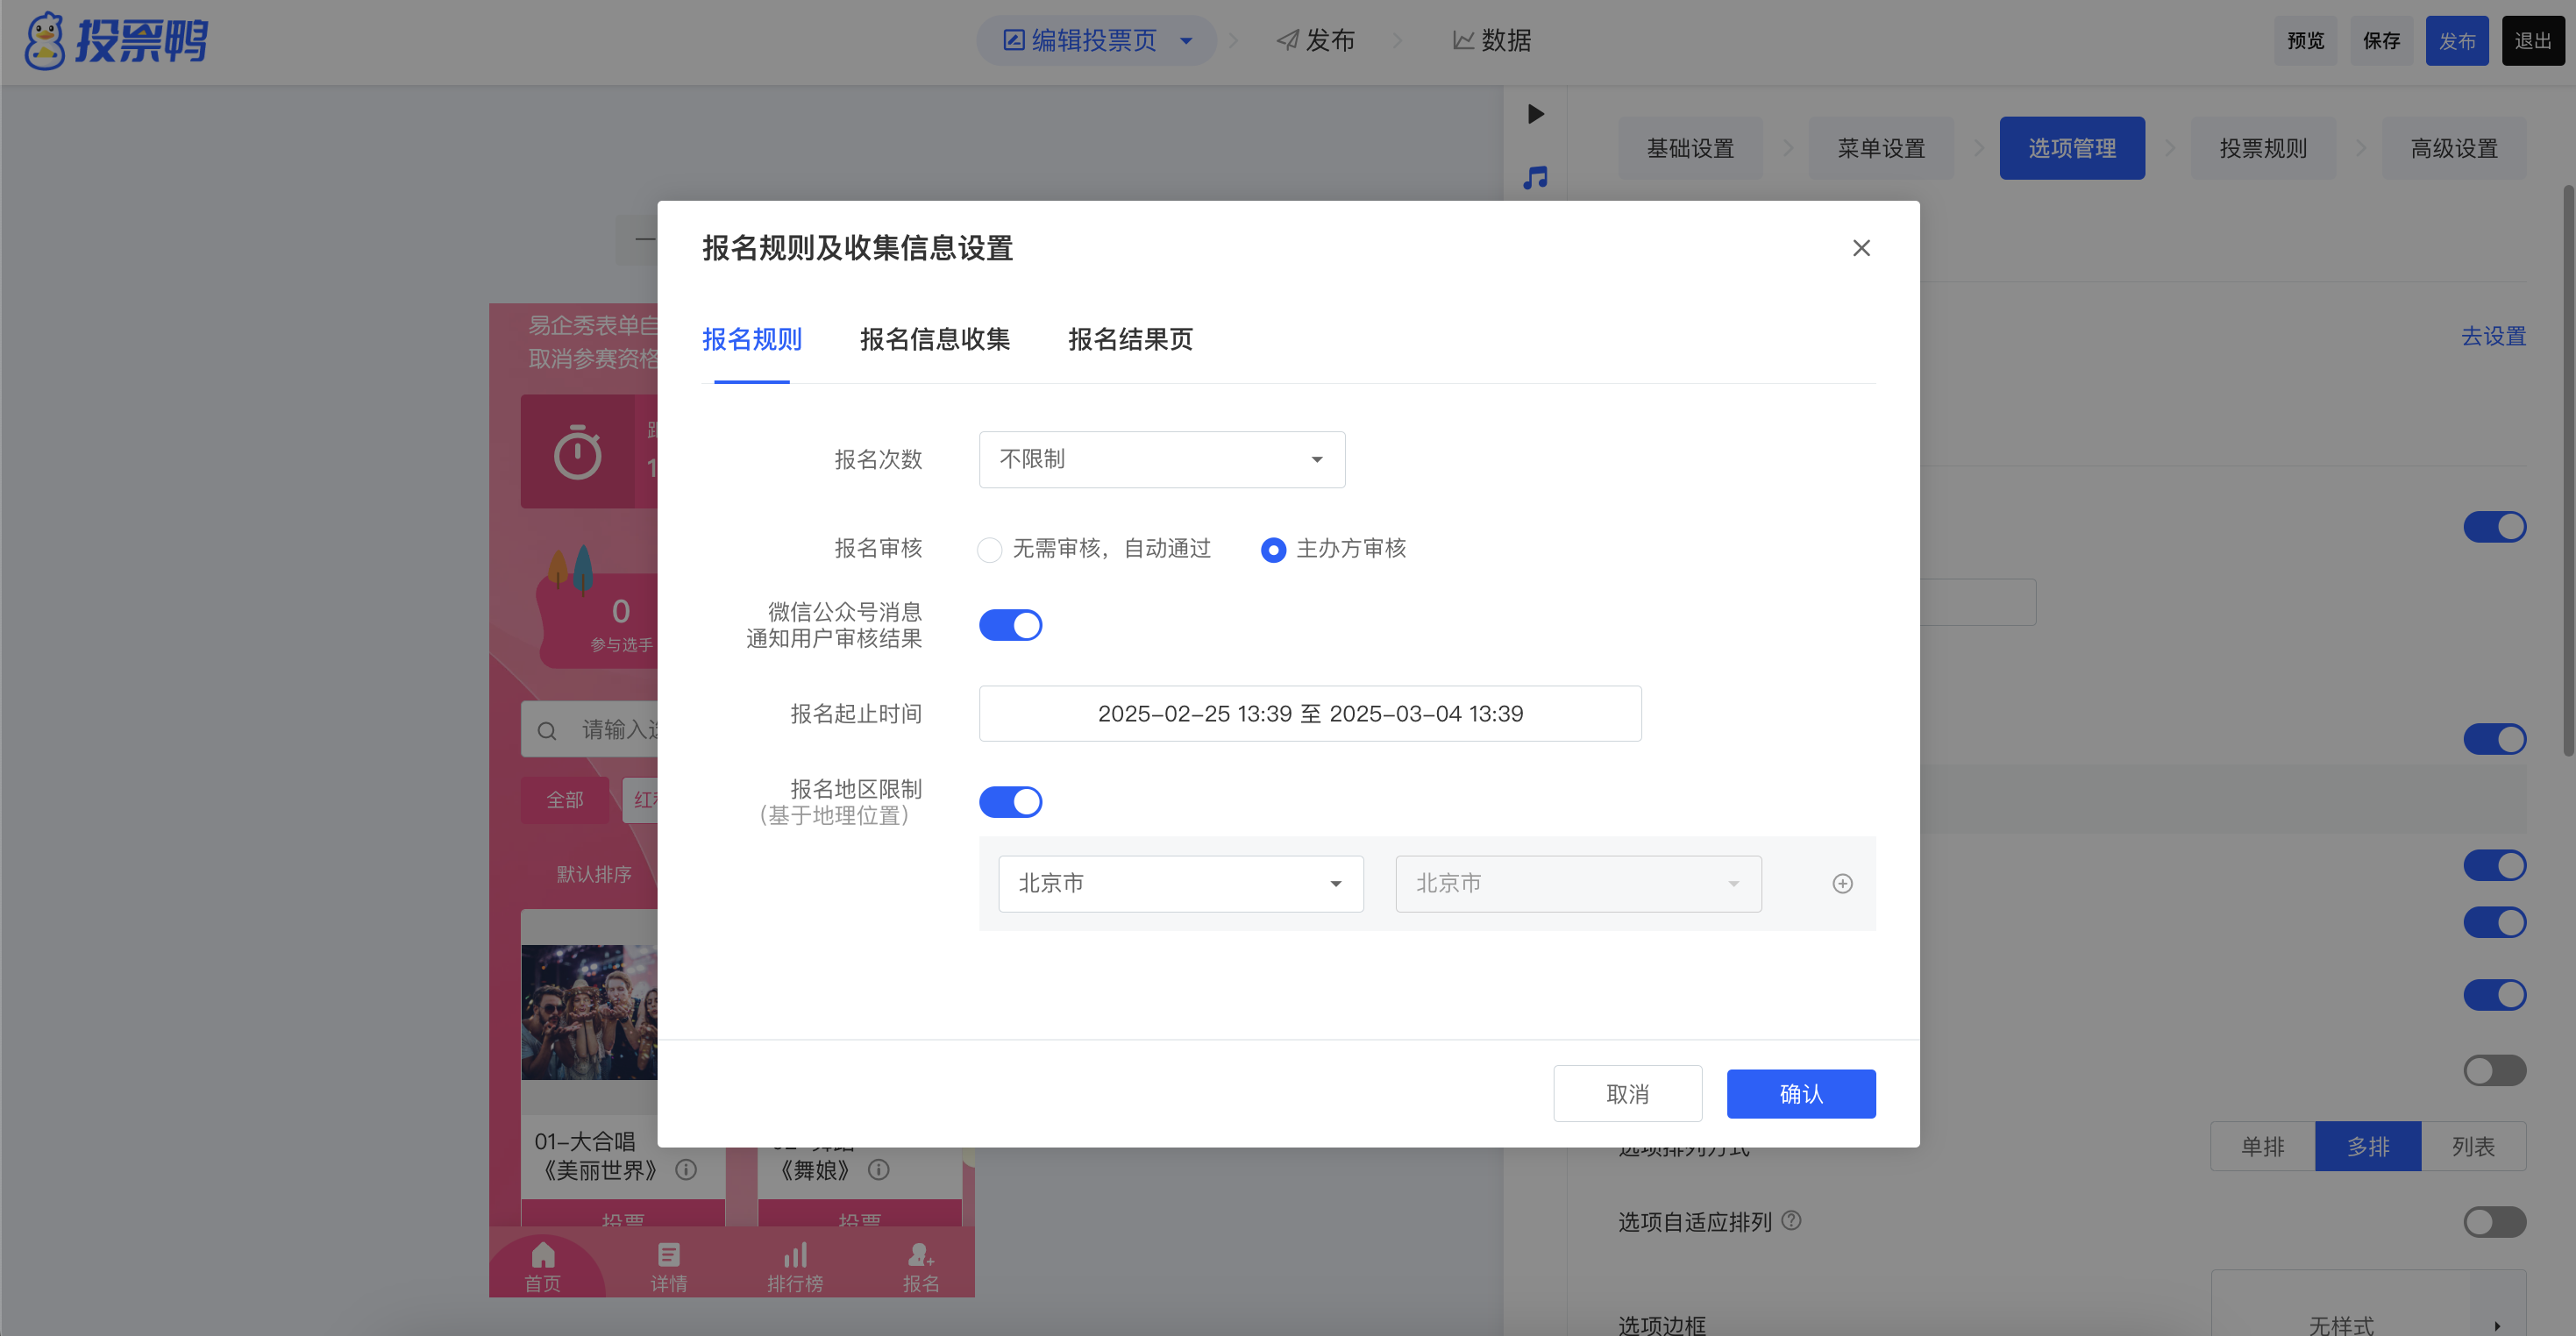Click the play triangle icon

tap(1536, 114)
